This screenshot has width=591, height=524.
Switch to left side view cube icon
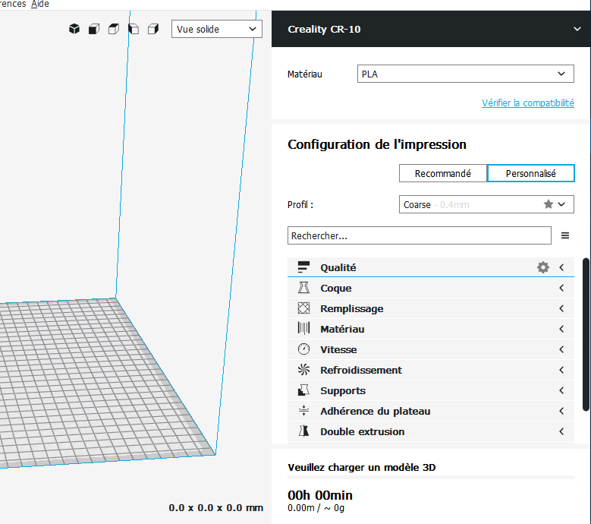coord(134,29)
